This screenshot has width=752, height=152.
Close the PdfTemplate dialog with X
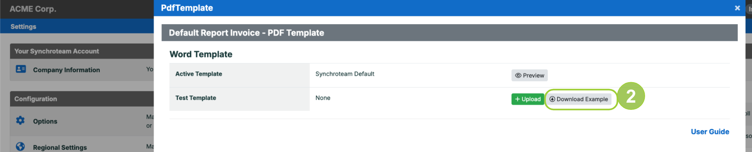pos(738,8)
